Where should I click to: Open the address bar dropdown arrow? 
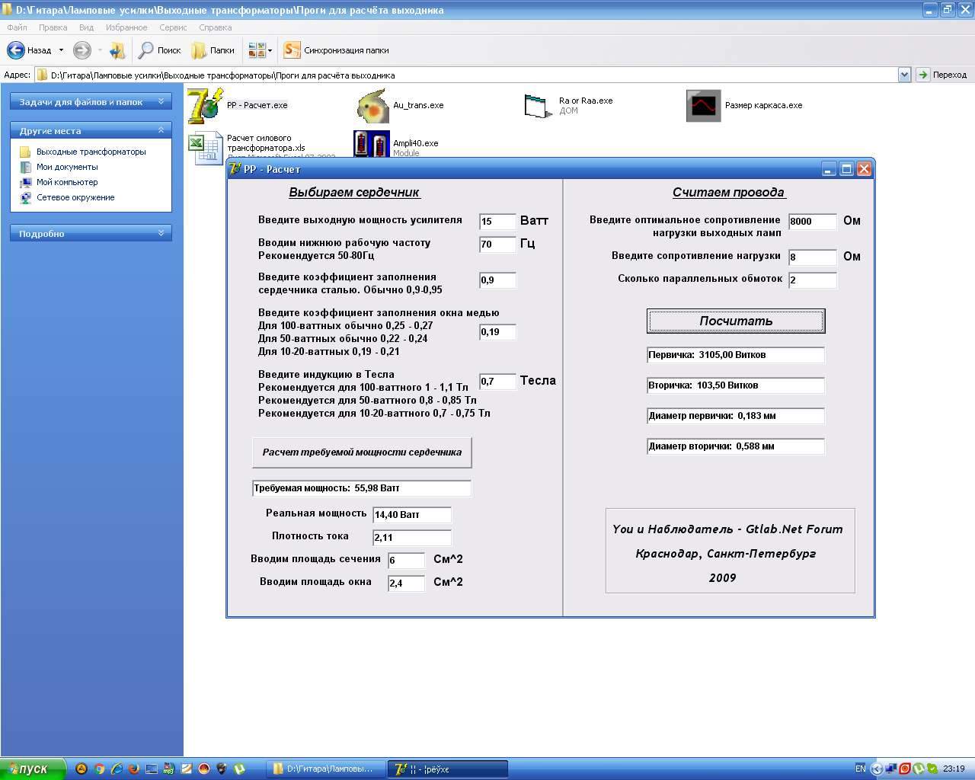point(904,75)
